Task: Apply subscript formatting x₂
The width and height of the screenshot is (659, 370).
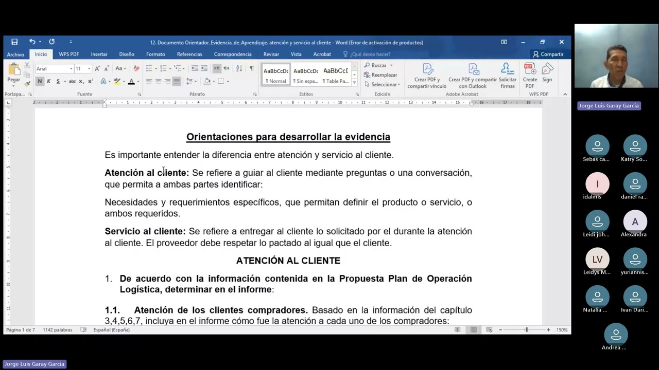Action: point(82,81)
